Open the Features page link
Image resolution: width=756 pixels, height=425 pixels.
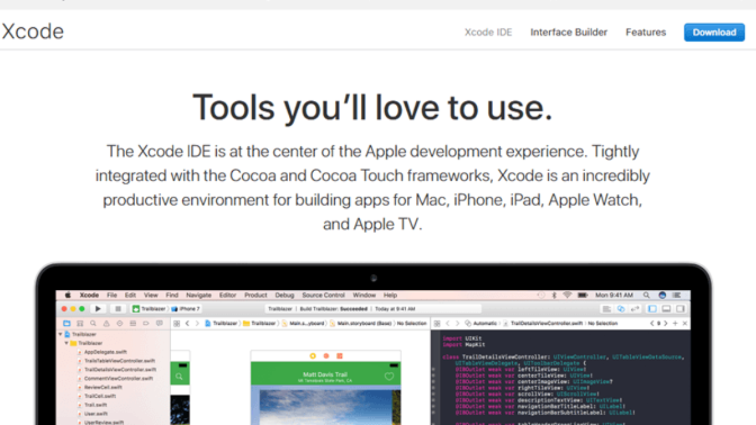click(646, 32)
